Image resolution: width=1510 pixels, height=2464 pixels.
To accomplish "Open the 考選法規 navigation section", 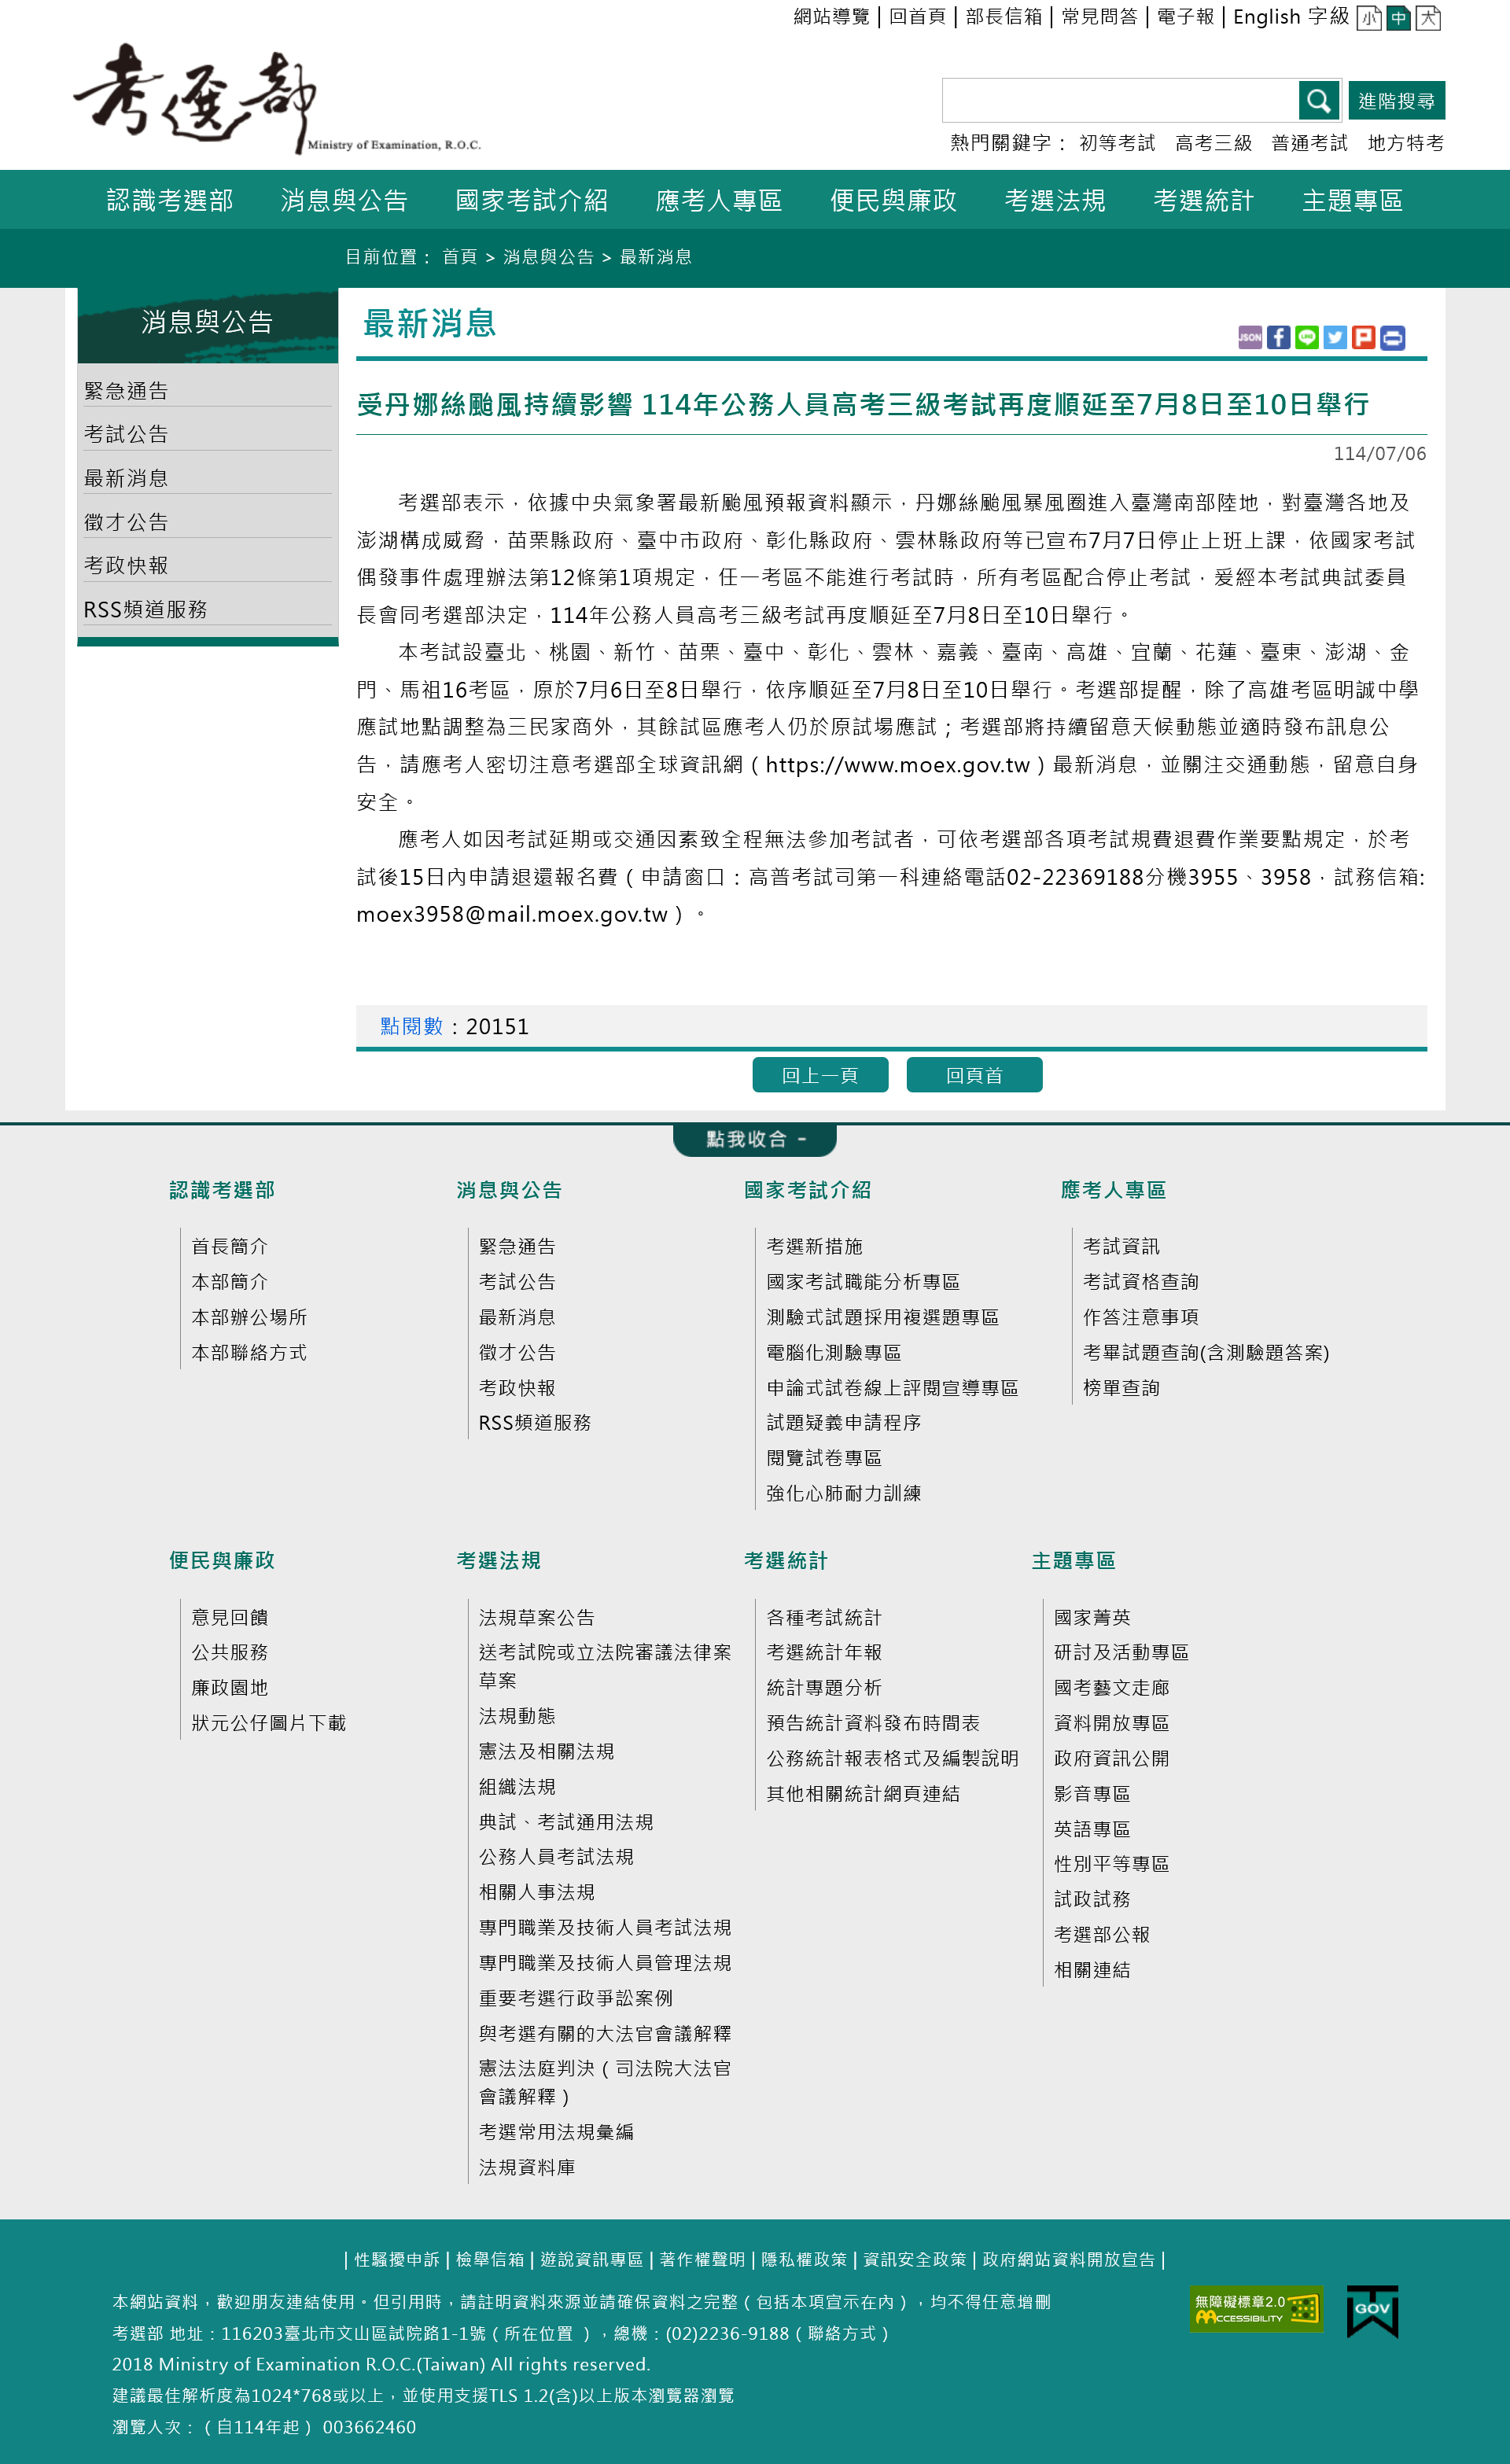I will coord(1055,200).
